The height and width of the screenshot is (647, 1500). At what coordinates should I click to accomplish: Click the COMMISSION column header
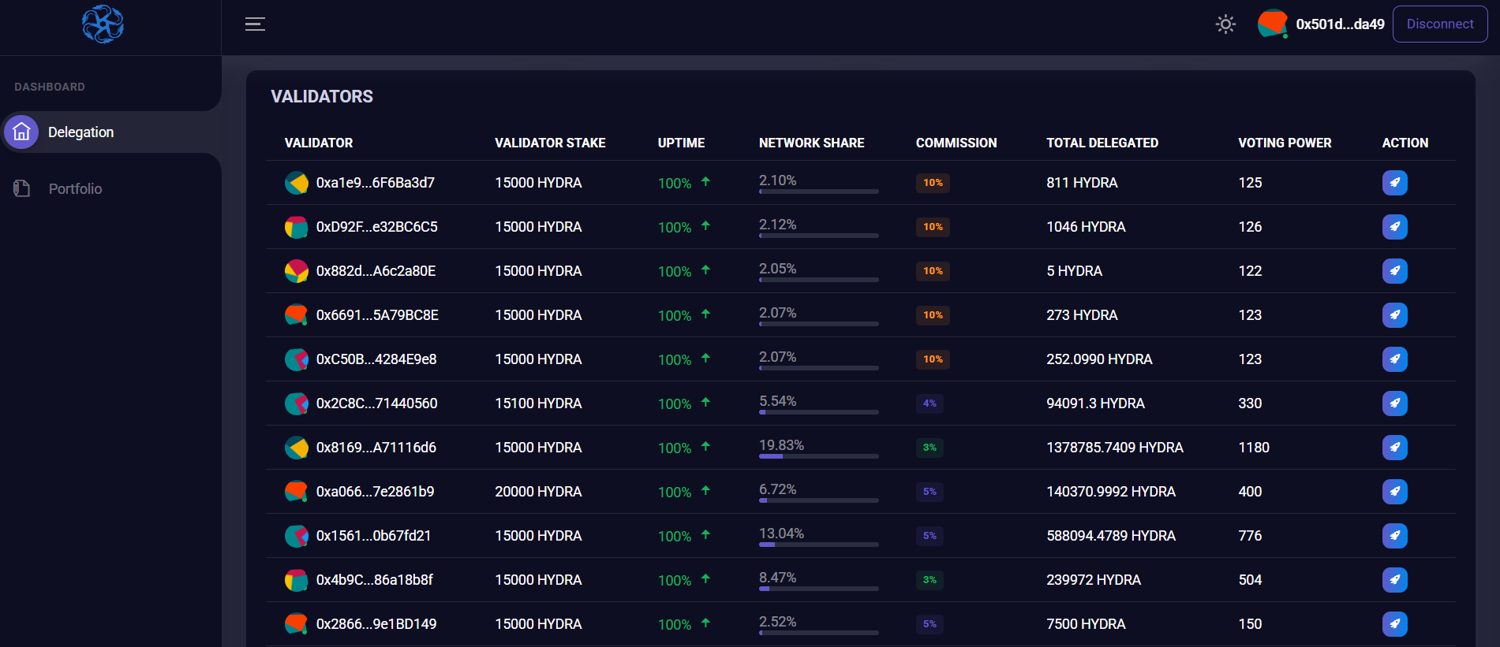coord(956,143)
